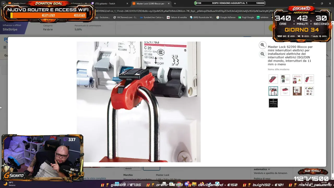Close the gskianto Twitch tab
The image size is (334, 188).
click(127, 4)
